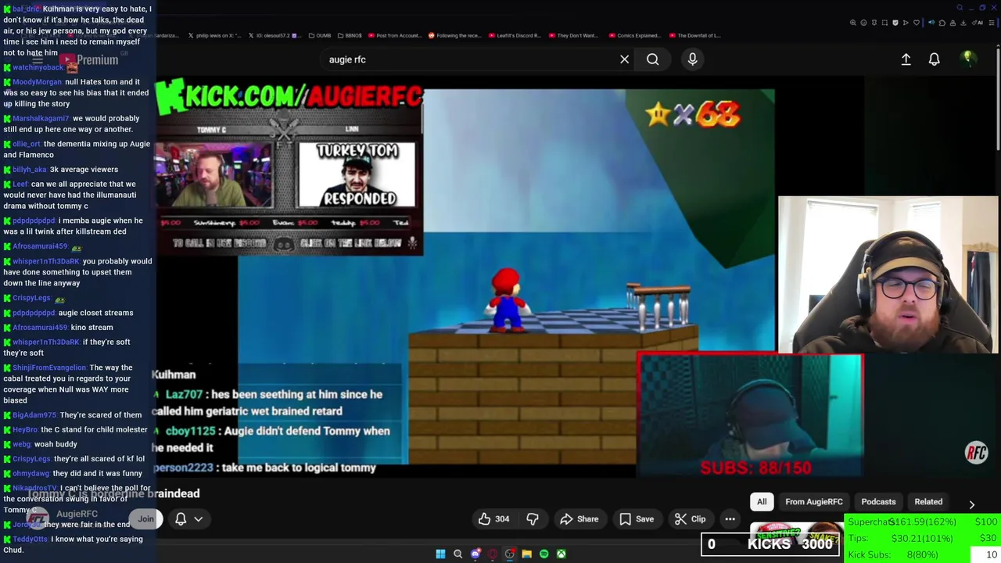
Task: Toggle channel notification bell next to Join
Action: pyautogui.click(x=181, y=519)
